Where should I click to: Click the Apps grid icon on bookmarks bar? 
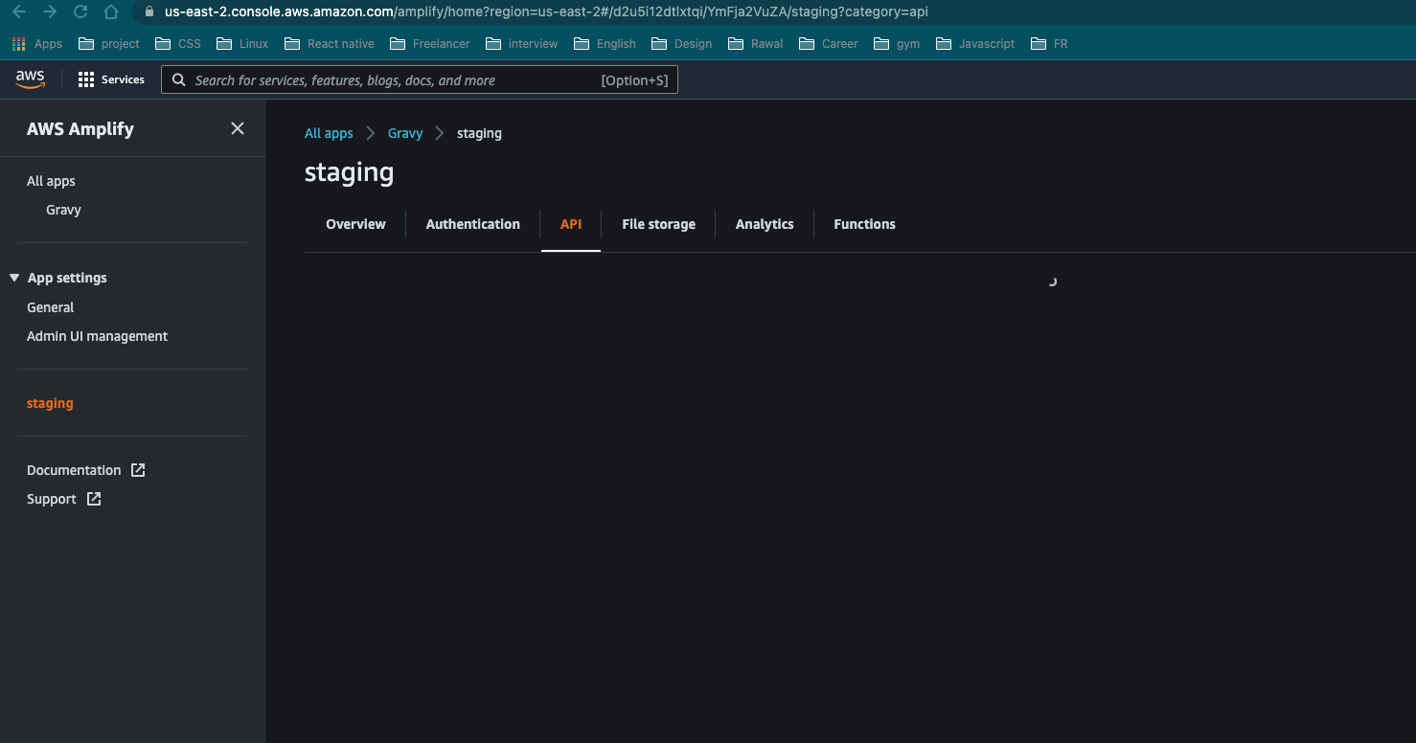click(x=18, y=43)
